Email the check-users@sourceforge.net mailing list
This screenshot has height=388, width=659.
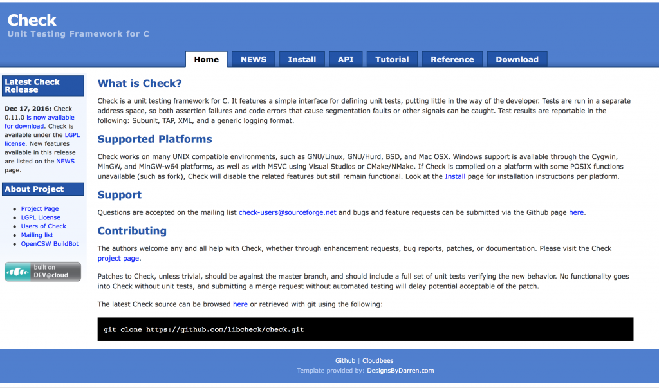pos(287,212)
